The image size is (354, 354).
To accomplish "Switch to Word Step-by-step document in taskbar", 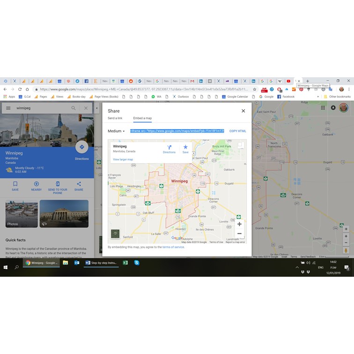I will pos(101,263).
